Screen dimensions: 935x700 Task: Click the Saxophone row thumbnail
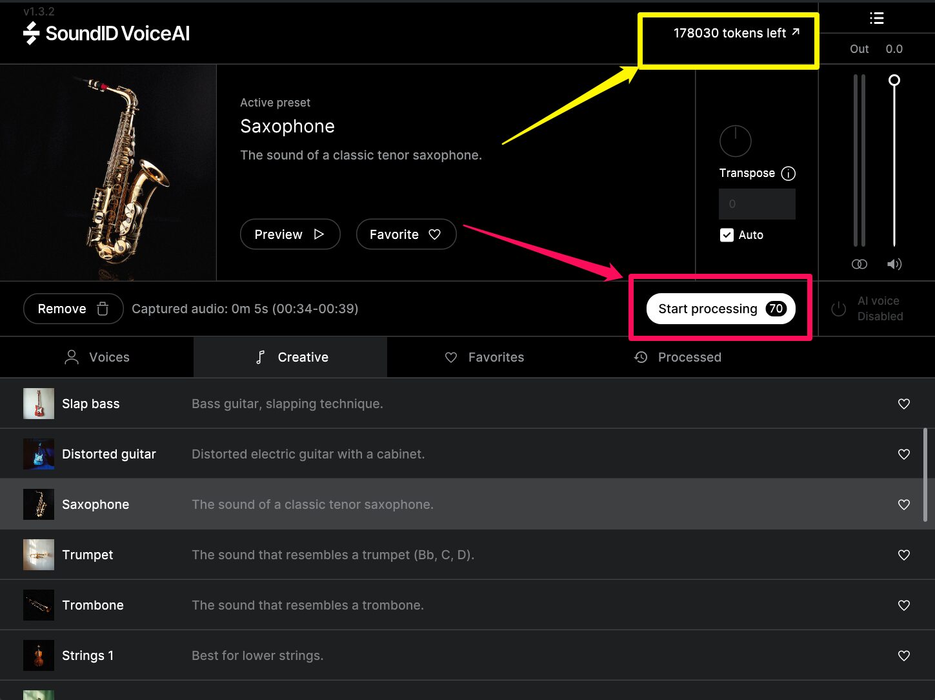click(39, 504)
